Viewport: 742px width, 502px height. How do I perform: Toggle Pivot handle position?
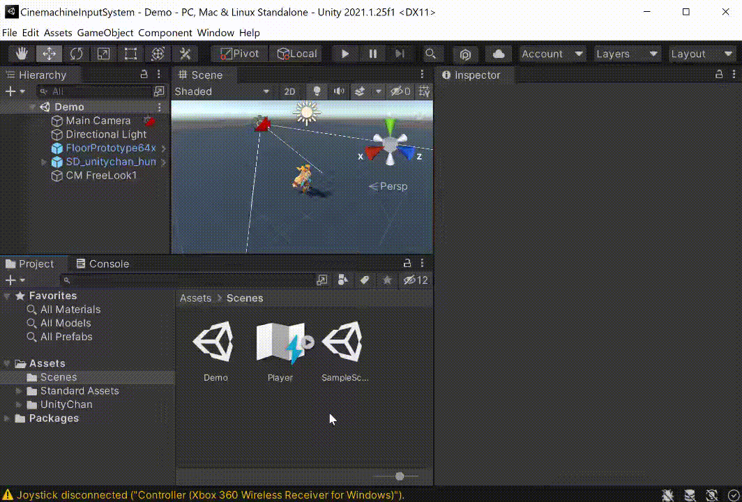pyautogui.click(x=239, y=54)
